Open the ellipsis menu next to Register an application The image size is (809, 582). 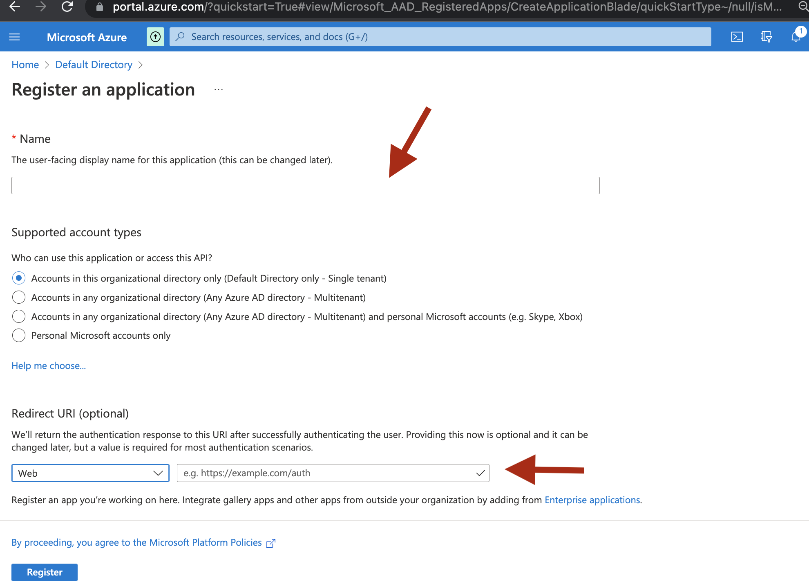tap(219, 89)
